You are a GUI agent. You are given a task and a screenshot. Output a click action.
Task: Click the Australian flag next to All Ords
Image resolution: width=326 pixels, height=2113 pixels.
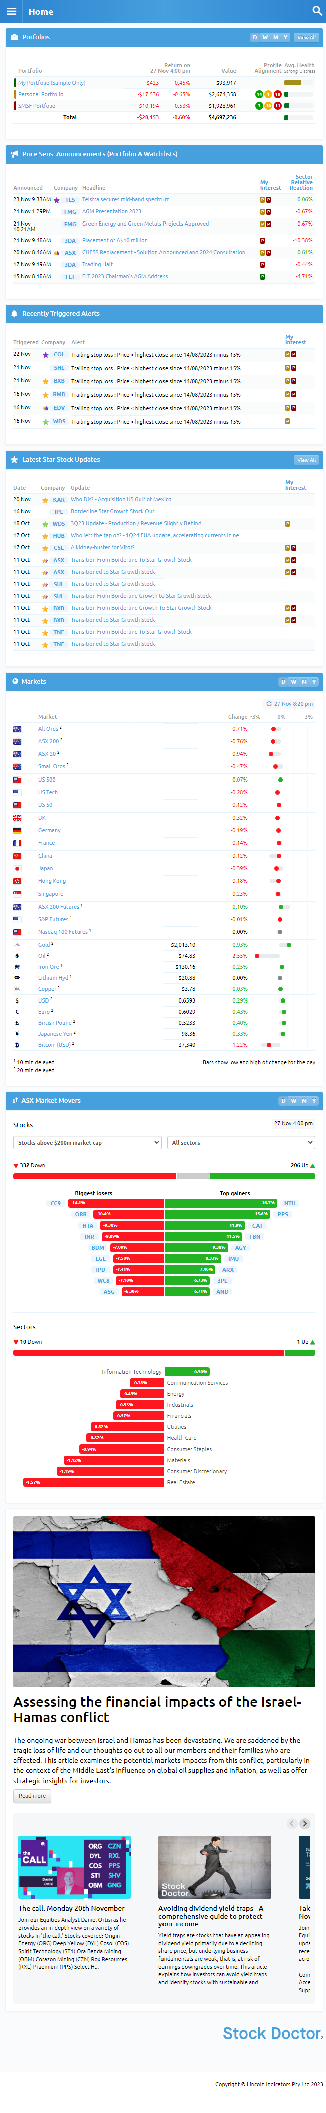[17, 728]
